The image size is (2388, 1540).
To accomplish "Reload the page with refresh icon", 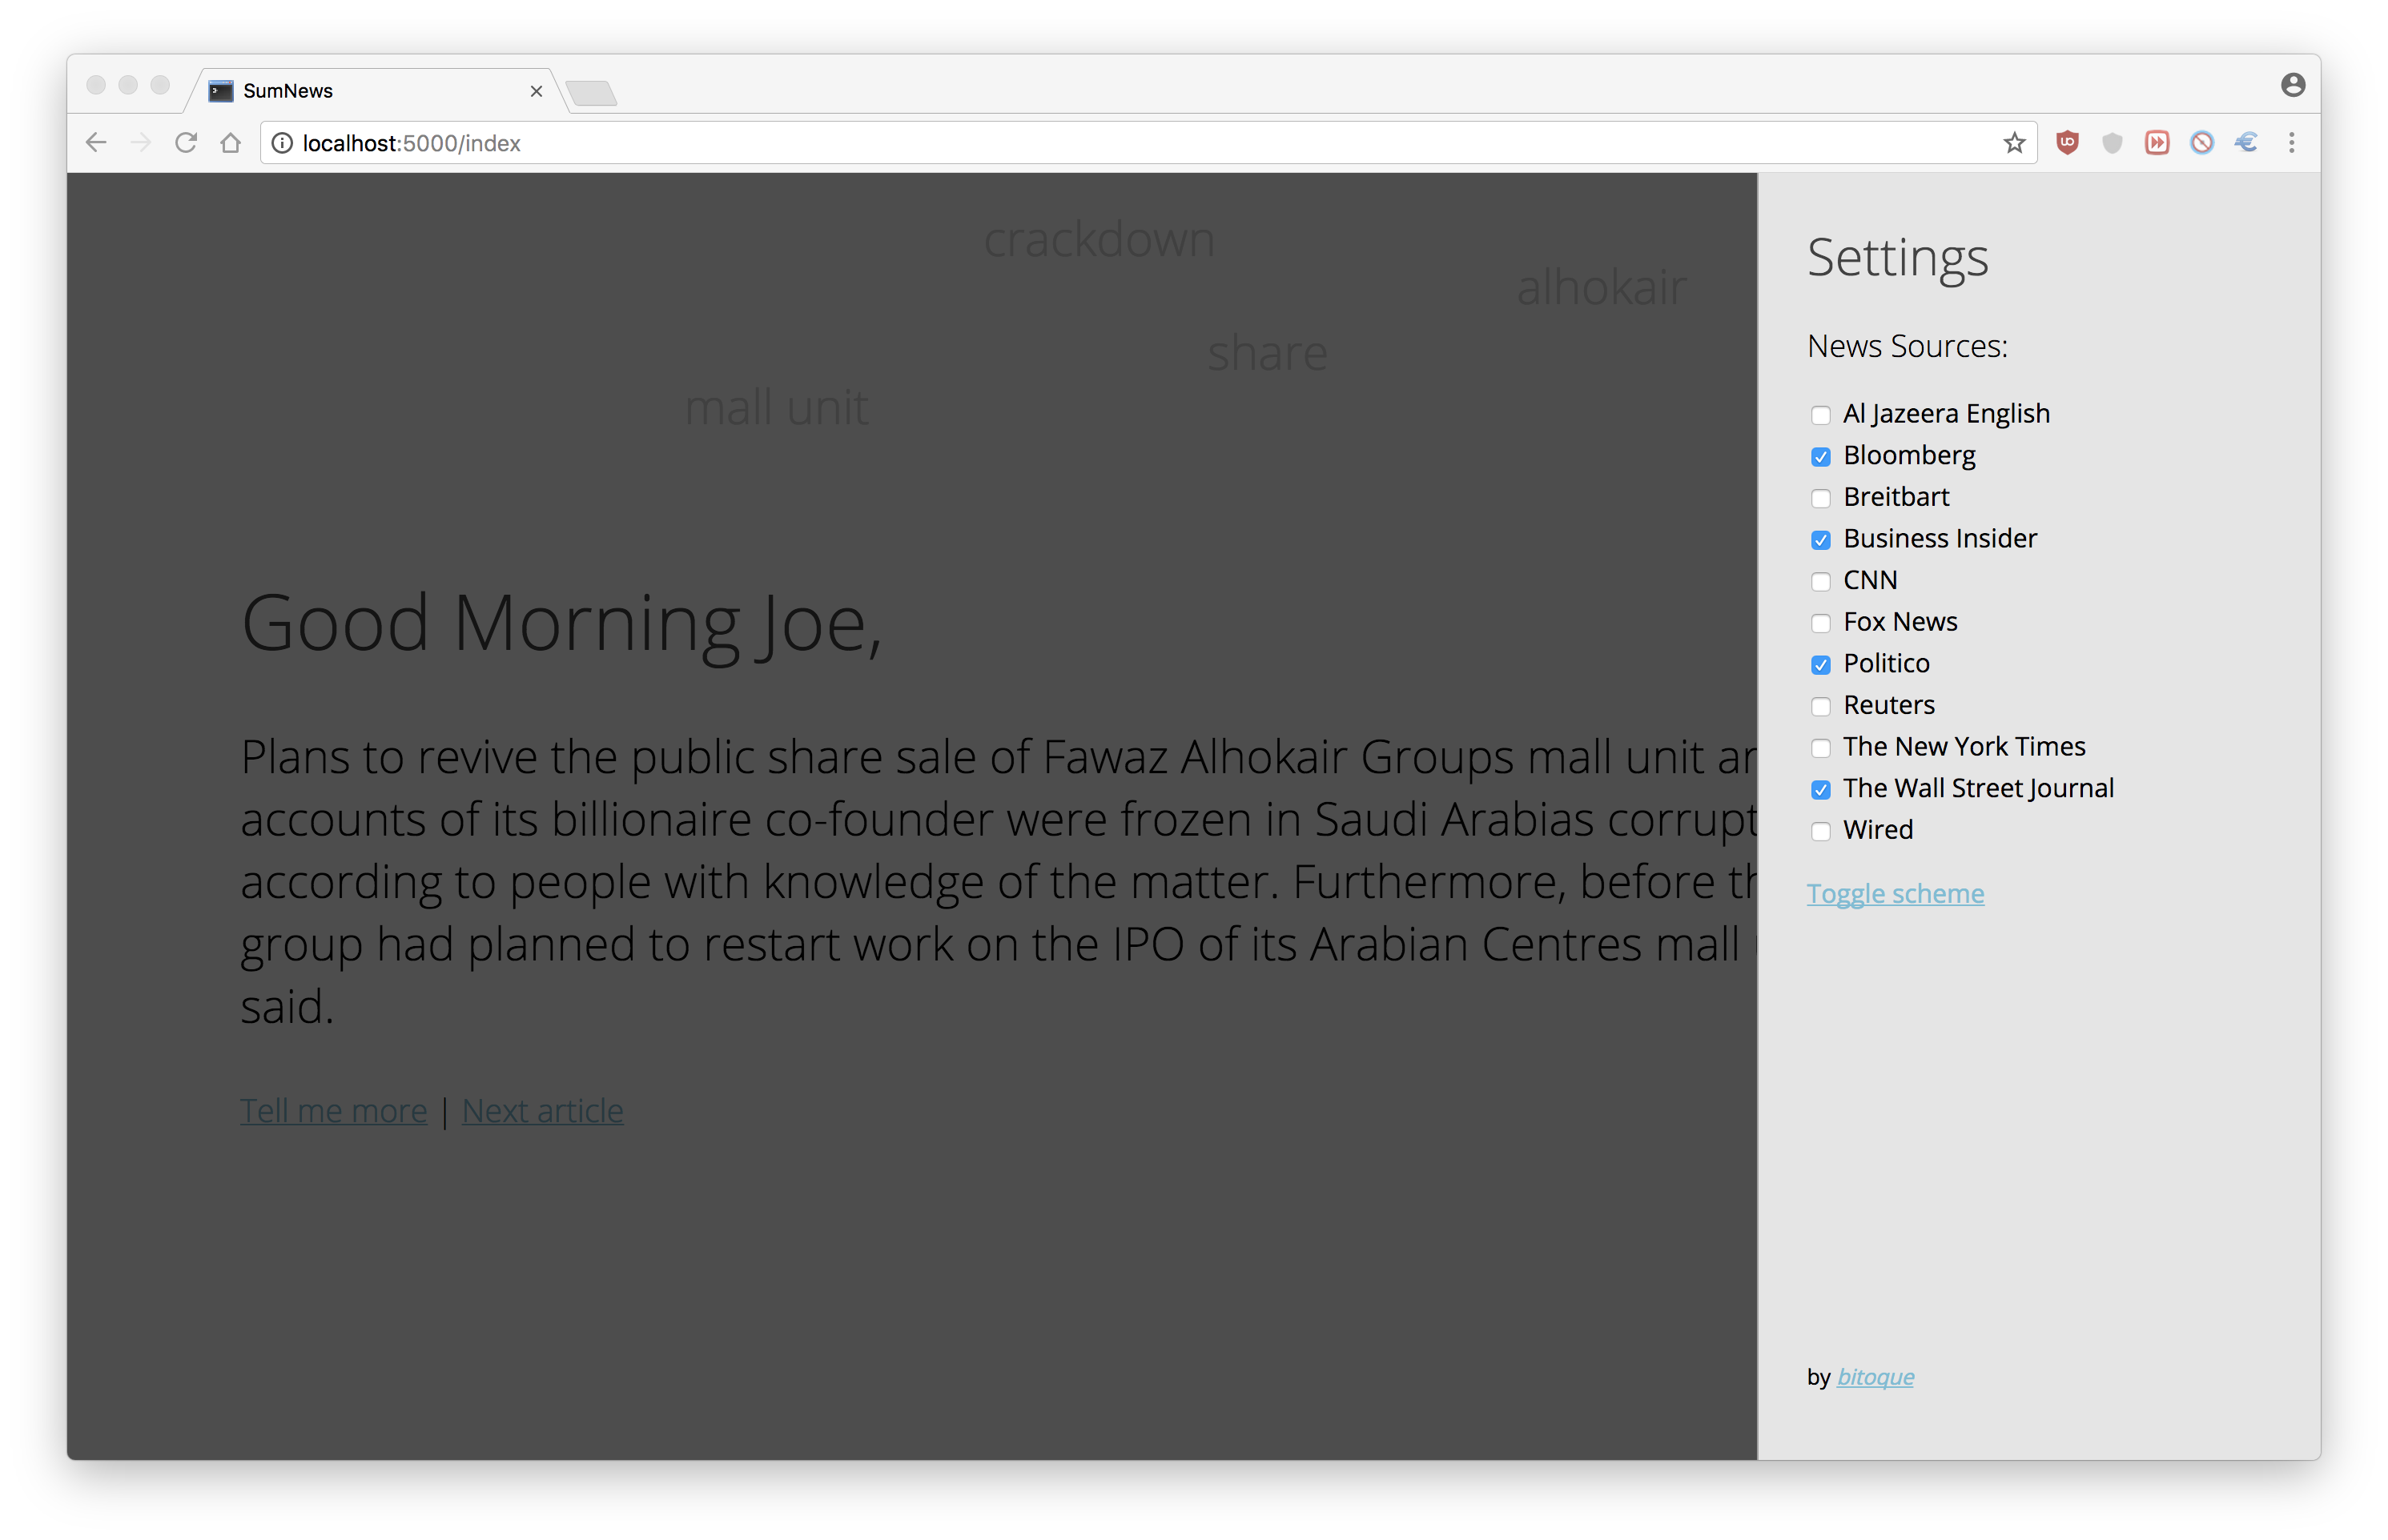I will point(186,143).
